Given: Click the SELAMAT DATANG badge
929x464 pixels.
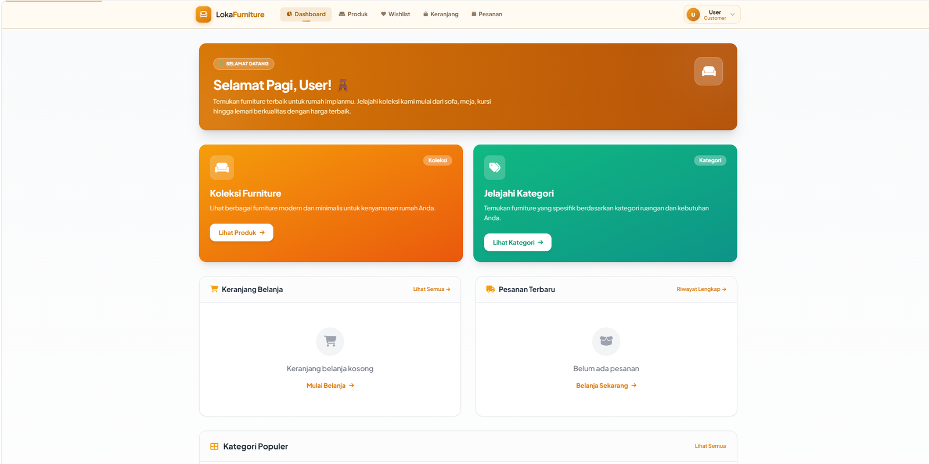Looking at the screenshot, I should pos(244,64).
